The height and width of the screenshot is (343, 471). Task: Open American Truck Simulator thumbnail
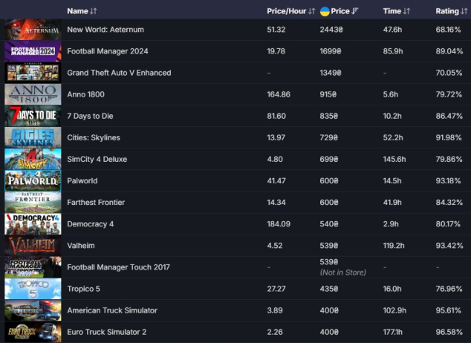pyautogui.click(x=33, y=310)
